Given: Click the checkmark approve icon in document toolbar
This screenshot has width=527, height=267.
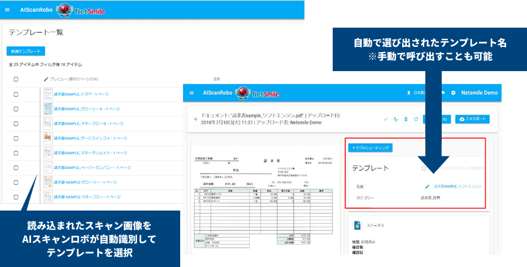Looking at the screenshot, I should tap(385, 119).
